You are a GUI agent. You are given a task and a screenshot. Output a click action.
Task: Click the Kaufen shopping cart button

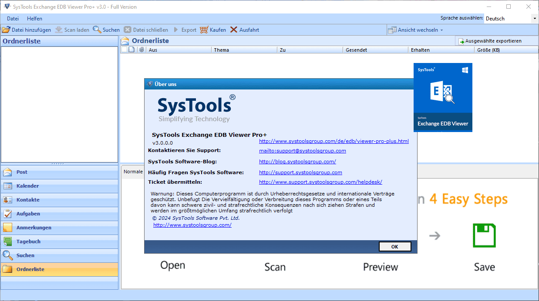213,30
